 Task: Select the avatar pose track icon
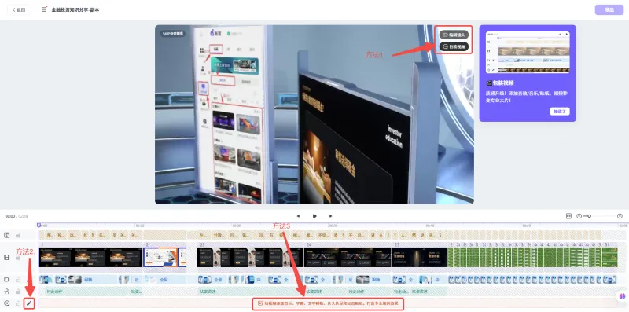6,291
